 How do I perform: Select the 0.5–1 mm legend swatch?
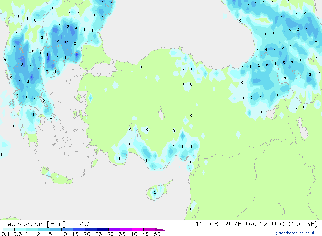20,230
